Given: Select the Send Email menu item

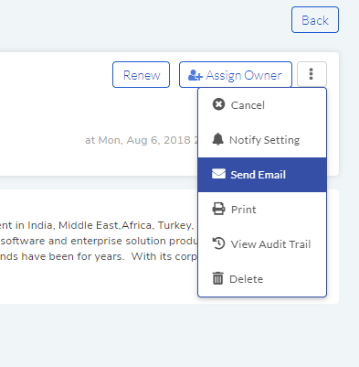Looking at the screenshot, I should (x=262, y=175).
